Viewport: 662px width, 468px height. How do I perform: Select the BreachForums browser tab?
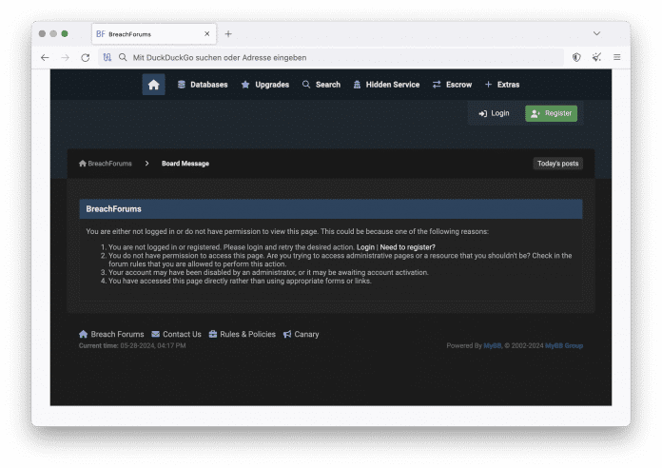(154, 34)
